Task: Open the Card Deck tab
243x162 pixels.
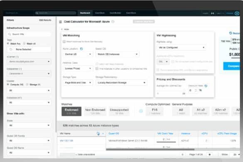Action: (100, 13)
